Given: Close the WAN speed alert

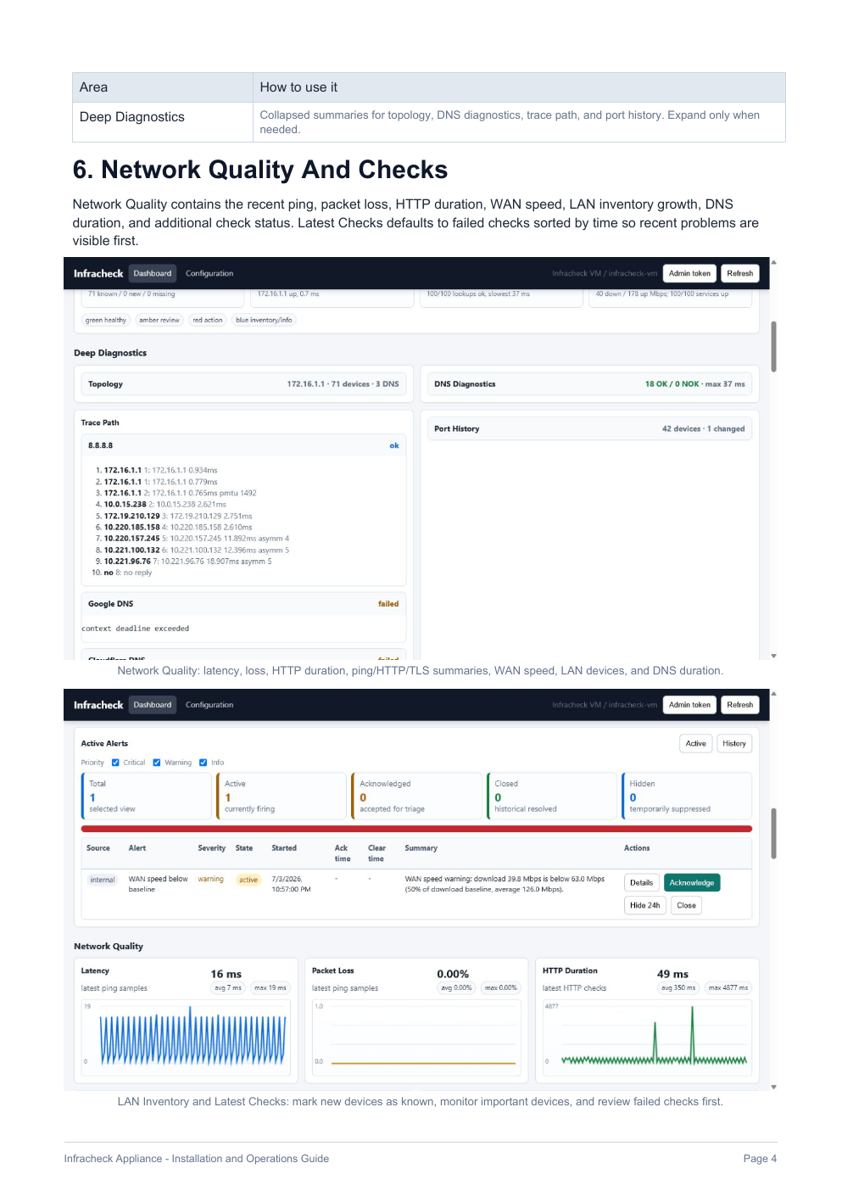Looking at the screenshot, I should click(687, 905).
